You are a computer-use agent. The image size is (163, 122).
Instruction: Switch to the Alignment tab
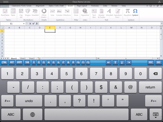40,6
